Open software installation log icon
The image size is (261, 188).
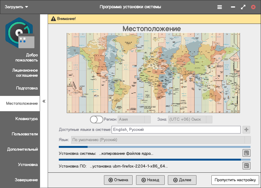[246, 166]
